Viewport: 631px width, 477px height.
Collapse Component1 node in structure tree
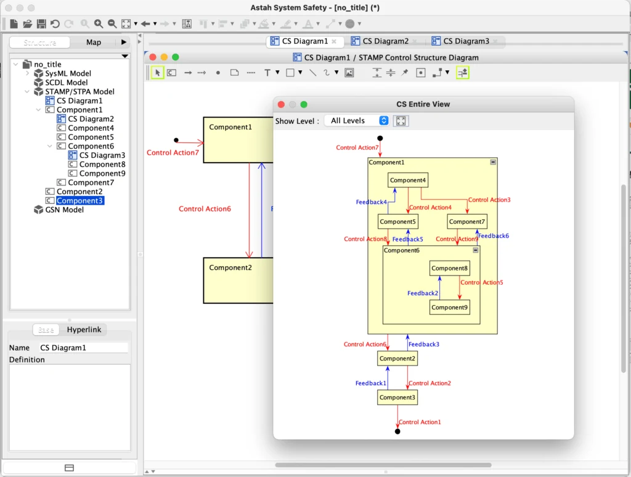[x=38, y=110]
